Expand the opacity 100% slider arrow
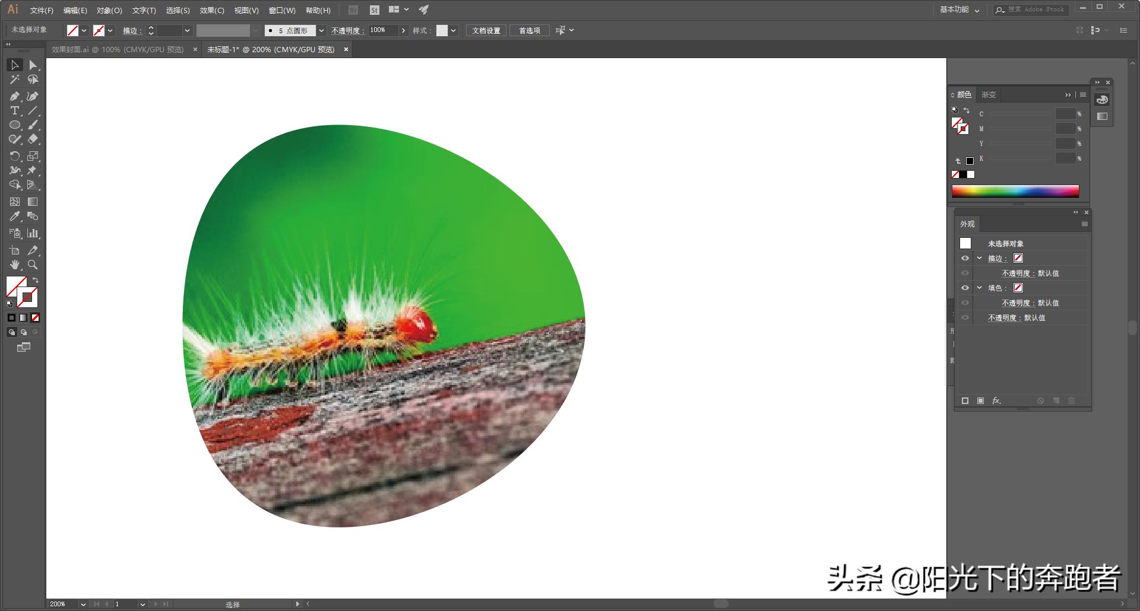 point(404,30)
